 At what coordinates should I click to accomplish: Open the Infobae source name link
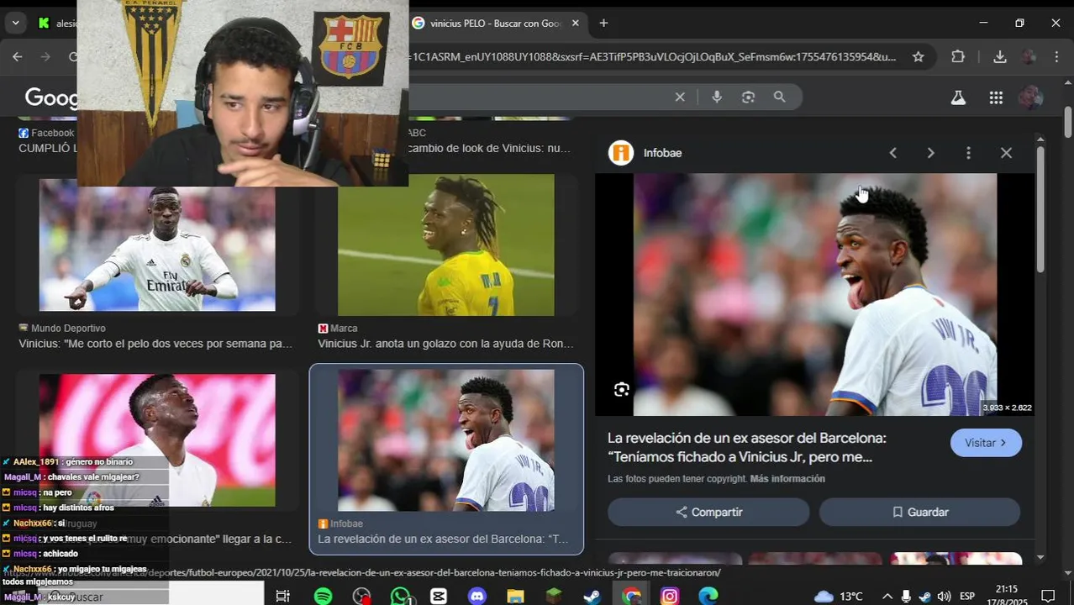tap(662, 153)
